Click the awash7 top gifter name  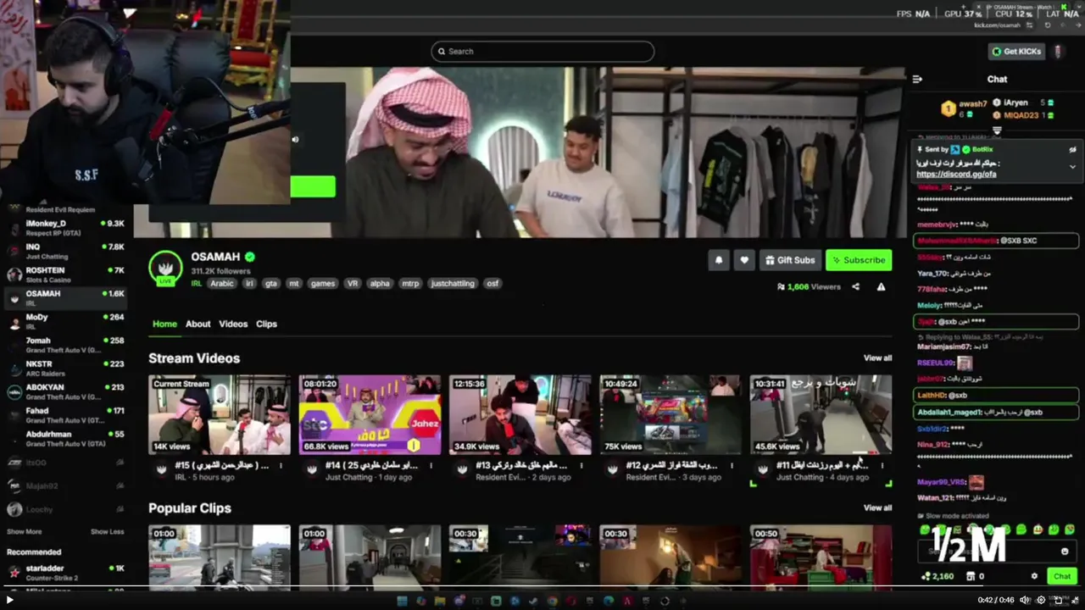tap(973, 103)
